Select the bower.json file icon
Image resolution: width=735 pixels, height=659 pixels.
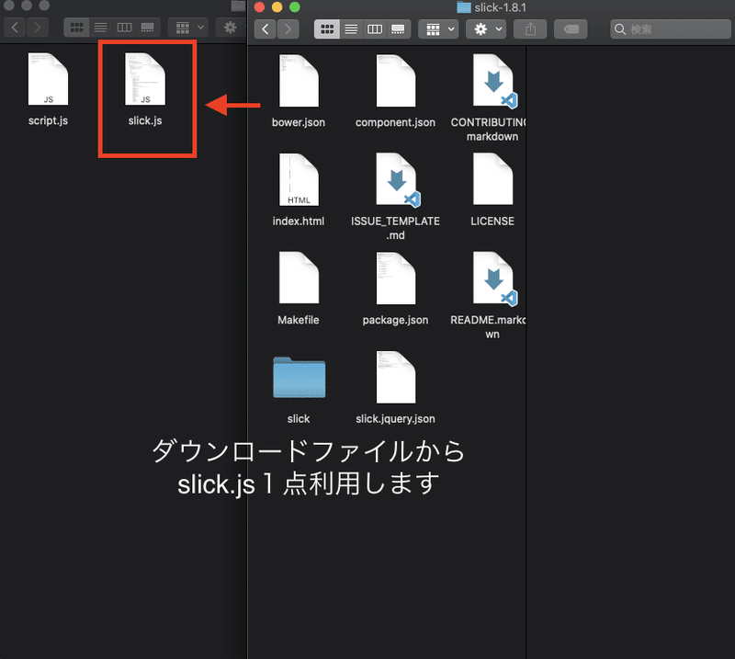[x=299, y=81]
